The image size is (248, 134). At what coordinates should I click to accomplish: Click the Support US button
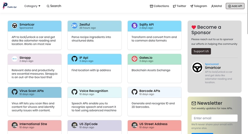(201, 51)
